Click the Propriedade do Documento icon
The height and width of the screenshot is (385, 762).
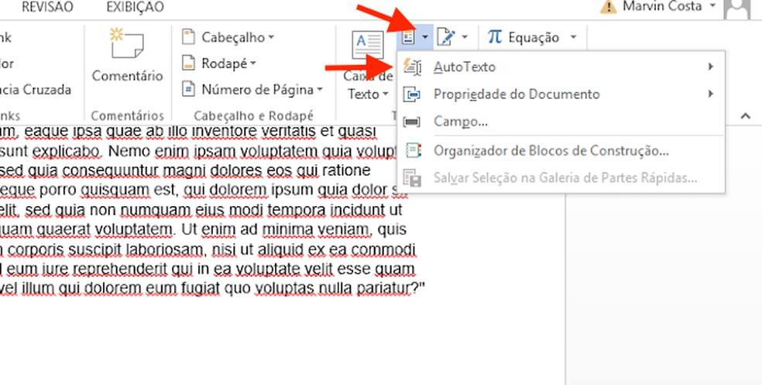412,95
